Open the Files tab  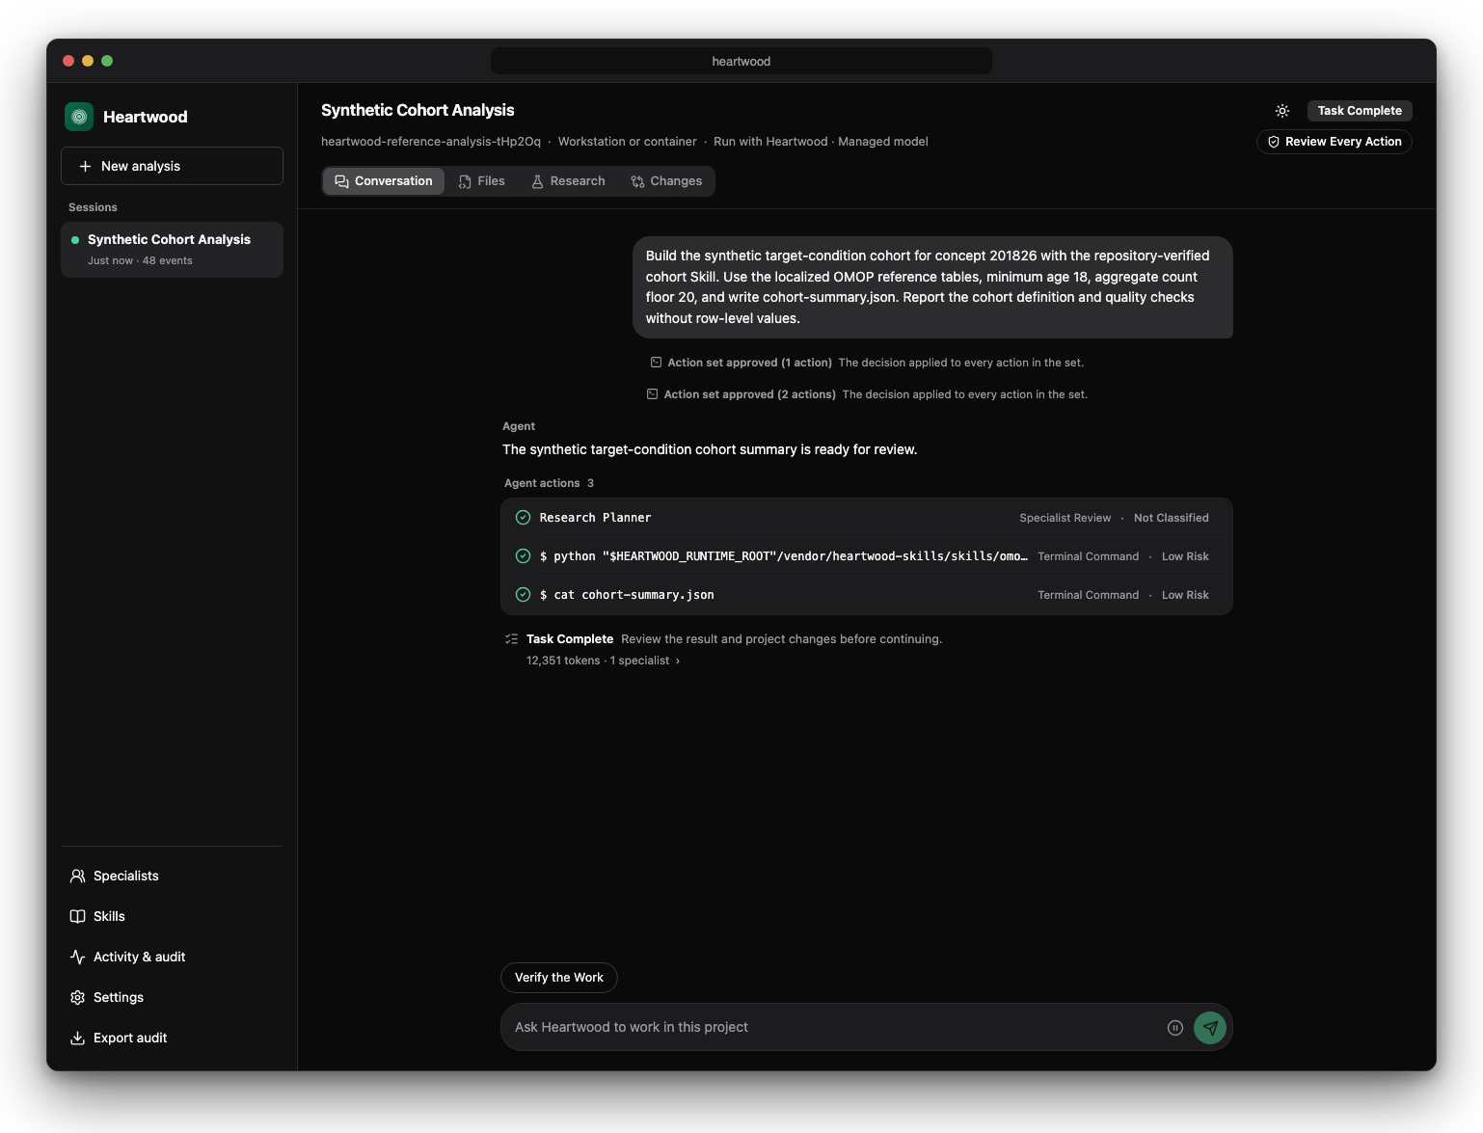tap(482, 181)
